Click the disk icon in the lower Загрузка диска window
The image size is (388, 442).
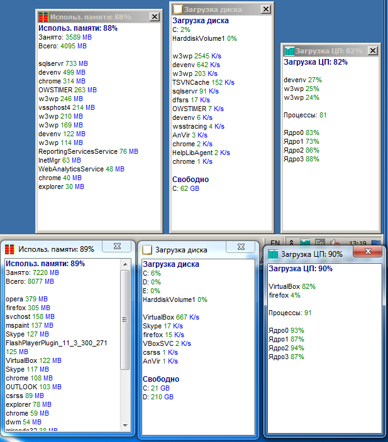(146, 249)
